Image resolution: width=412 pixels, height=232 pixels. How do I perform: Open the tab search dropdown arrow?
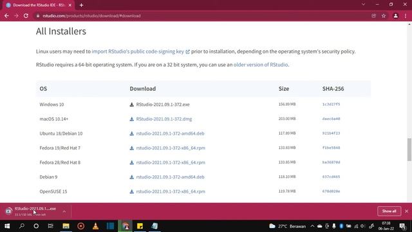tap(363, 5)
